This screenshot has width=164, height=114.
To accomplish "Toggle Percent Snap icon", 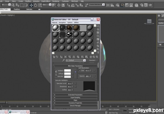I will (77, 5).
